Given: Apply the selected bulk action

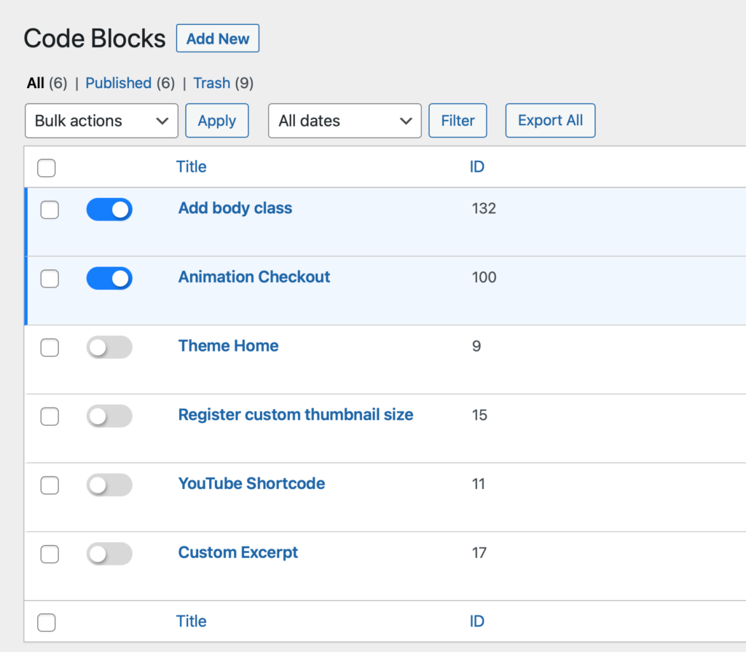Looking at the screenshot, I should pyautogui.click(x=217, y=121).
